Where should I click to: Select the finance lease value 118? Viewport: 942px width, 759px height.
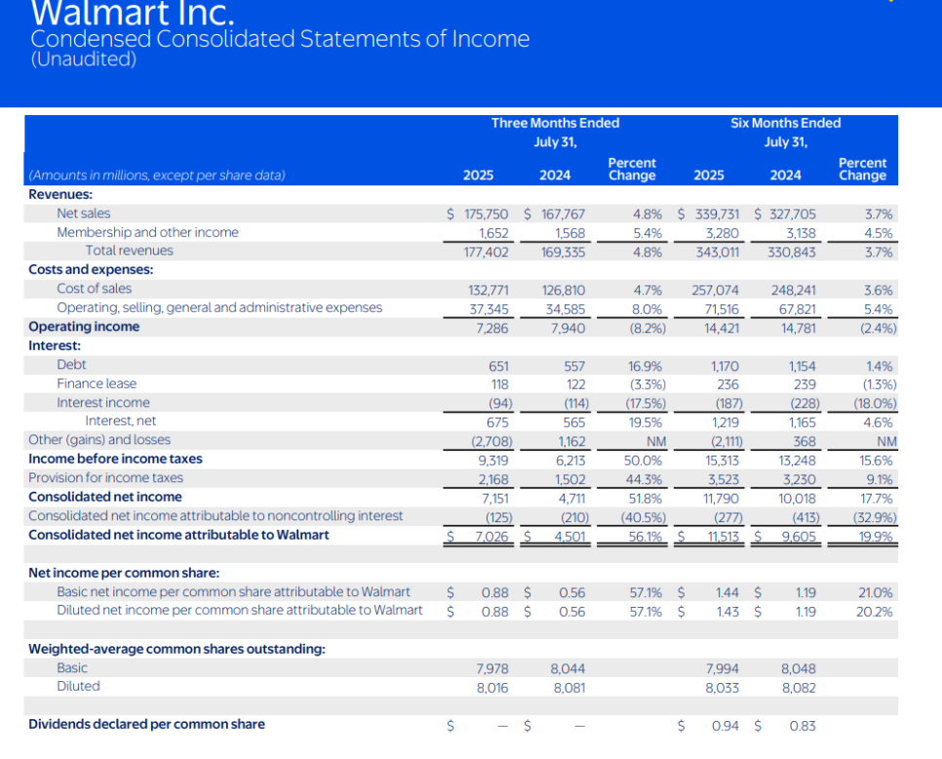tap(500, 384)
